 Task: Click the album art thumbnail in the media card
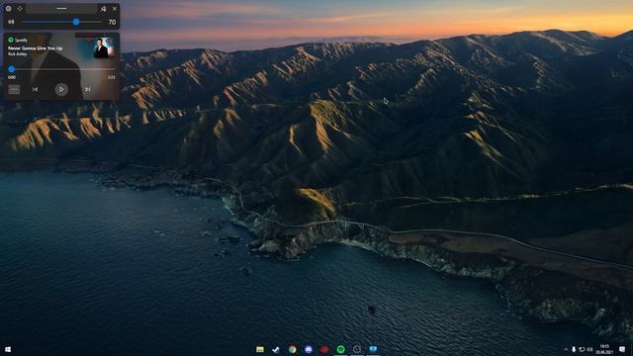[103, 48]
